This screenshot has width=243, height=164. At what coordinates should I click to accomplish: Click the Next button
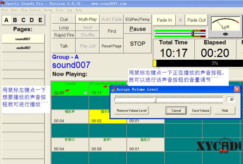point(87,27)
